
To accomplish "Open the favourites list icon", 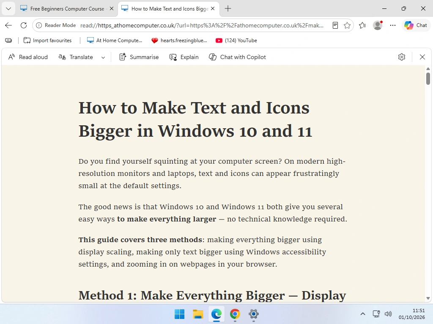I will click(362, 25).
